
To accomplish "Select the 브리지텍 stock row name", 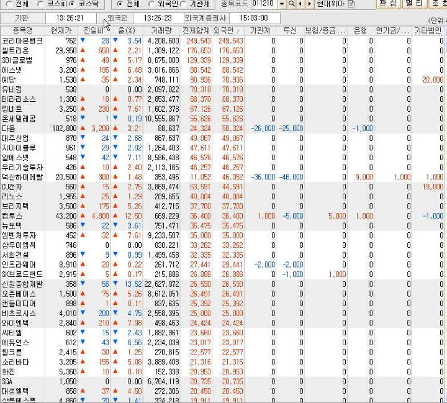I will pyautogui.click(x=16, y=206).
